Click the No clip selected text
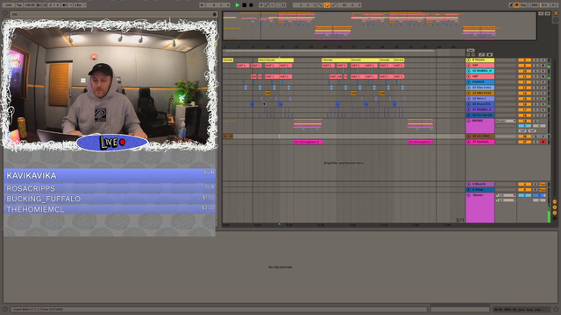The height and width of the screenshot is (315, 561). point(280,267)
